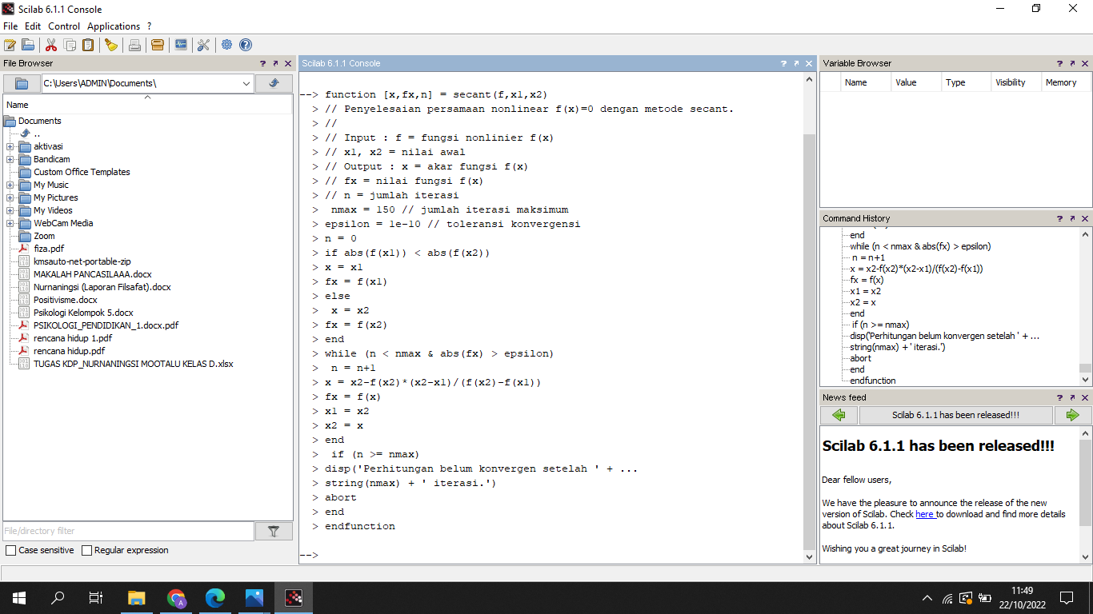This screenshot has width=1093, height=614.
Task: Expand the My Music folder
Action: (10, 185)
